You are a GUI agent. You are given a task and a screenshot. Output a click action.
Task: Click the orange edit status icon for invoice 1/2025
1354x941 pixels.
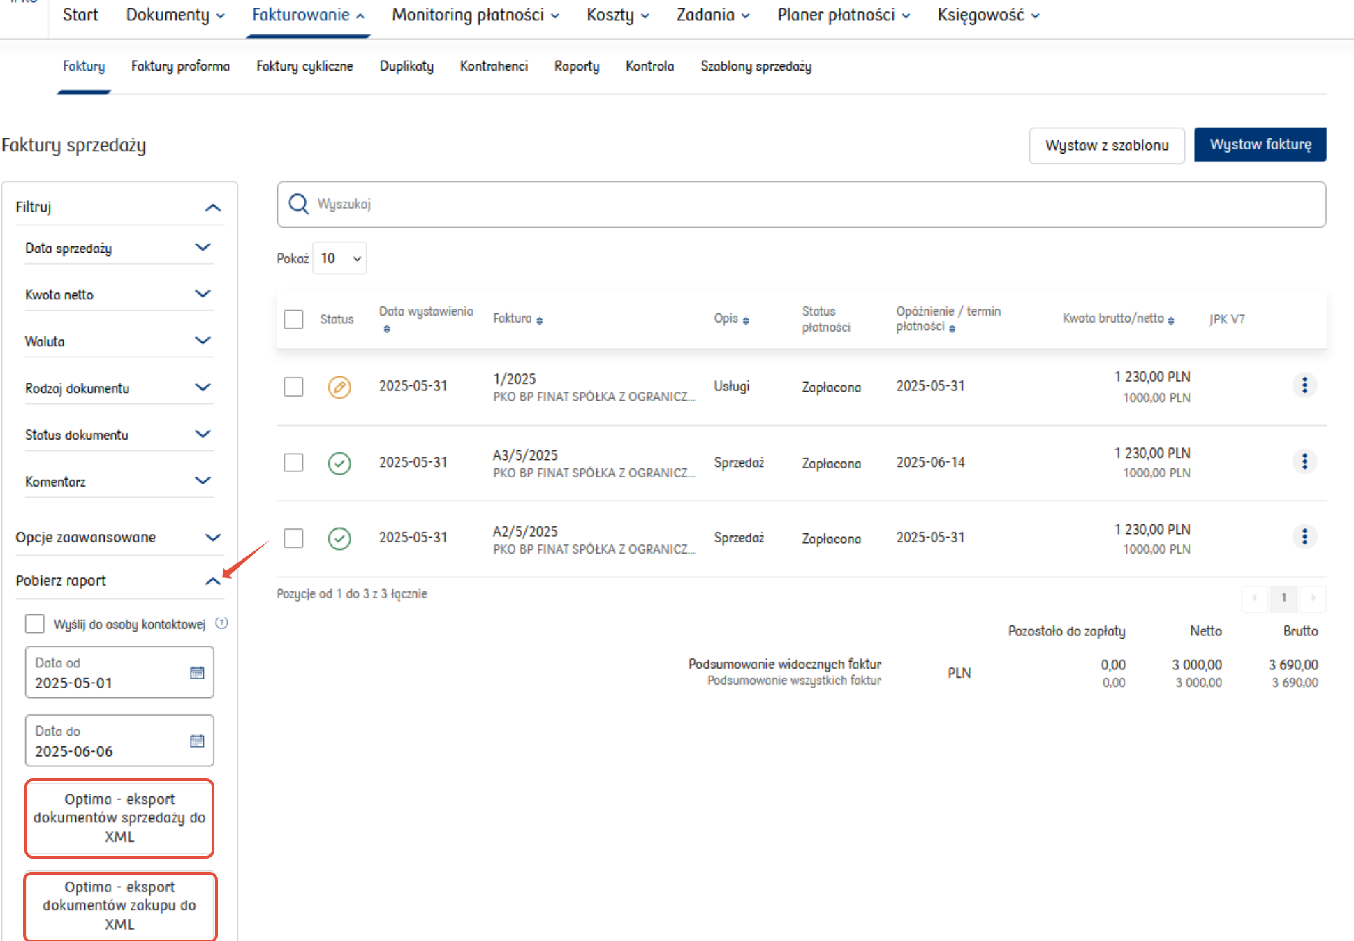coord(339,387)
